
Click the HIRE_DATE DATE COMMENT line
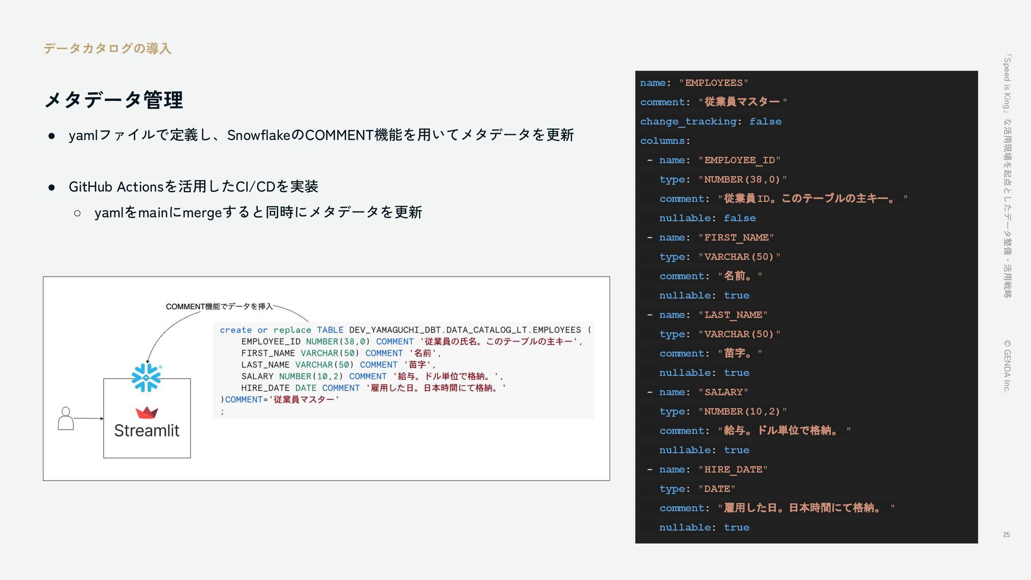373,388
